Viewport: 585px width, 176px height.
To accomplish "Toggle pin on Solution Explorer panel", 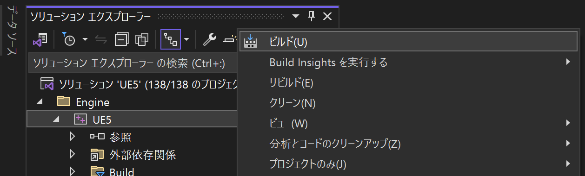I will pyautogui.click(x=312, y=17).
